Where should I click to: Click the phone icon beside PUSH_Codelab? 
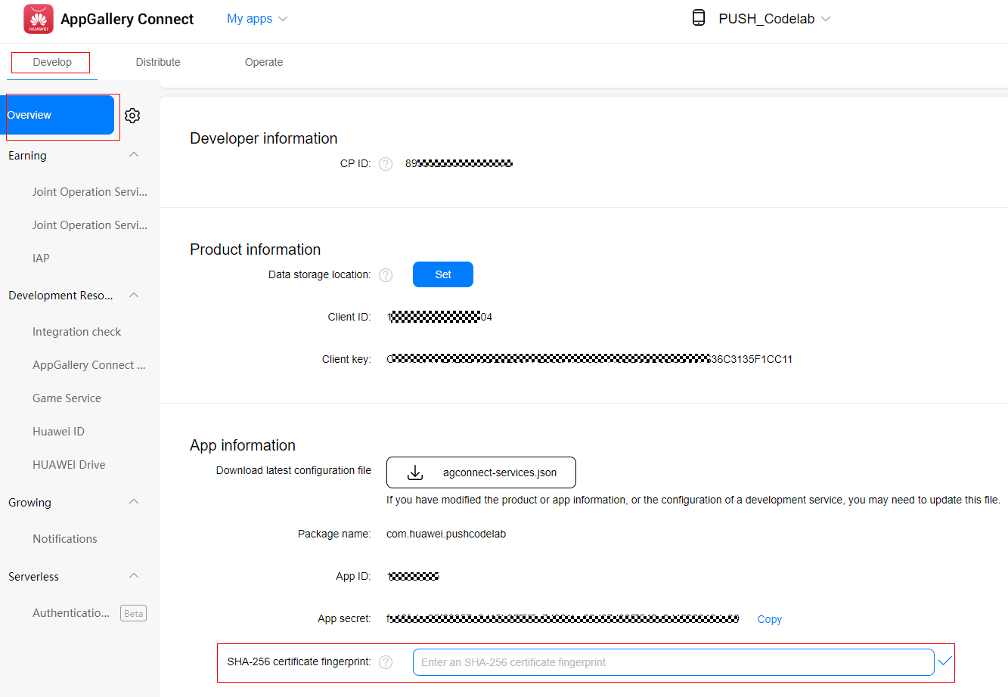coord(699,18)
